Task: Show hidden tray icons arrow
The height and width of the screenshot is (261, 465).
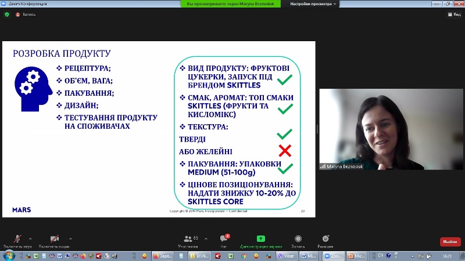Action: (x=413, y=256)
